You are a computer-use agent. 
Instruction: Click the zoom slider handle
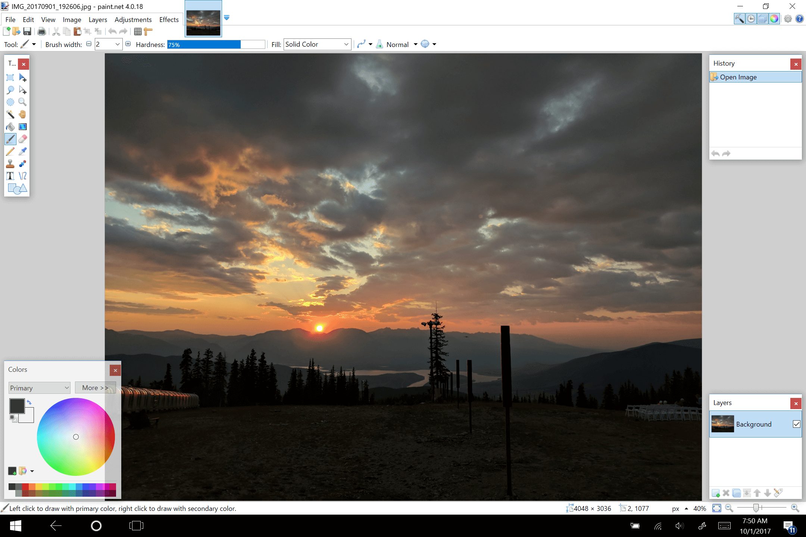pyautogui.click(x=756, y=508)
